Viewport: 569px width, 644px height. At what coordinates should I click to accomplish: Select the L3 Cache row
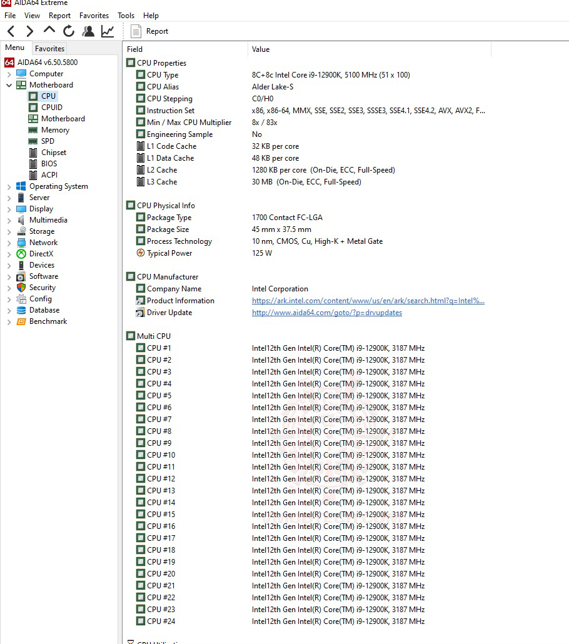click(x=308, y=182)
